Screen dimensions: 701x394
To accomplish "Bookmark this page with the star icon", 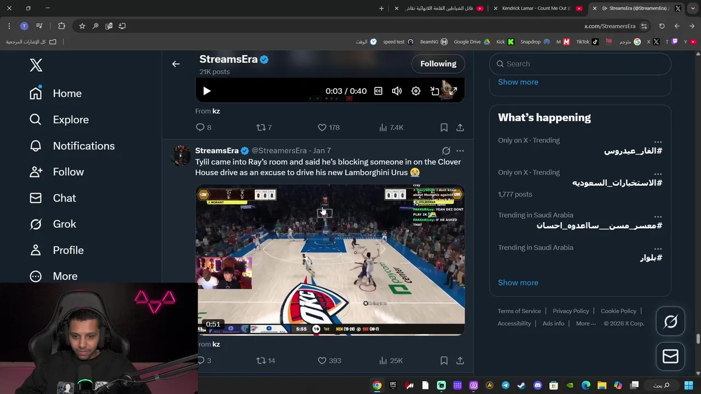I will [x=82, y=26].
